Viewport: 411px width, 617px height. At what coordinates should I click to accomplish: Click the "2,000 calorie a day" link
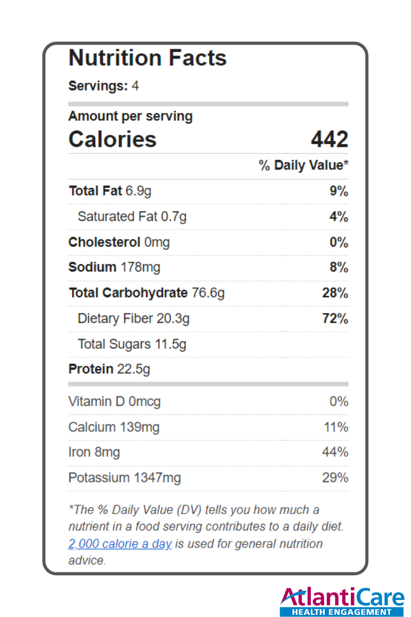[x=120, y=543]
